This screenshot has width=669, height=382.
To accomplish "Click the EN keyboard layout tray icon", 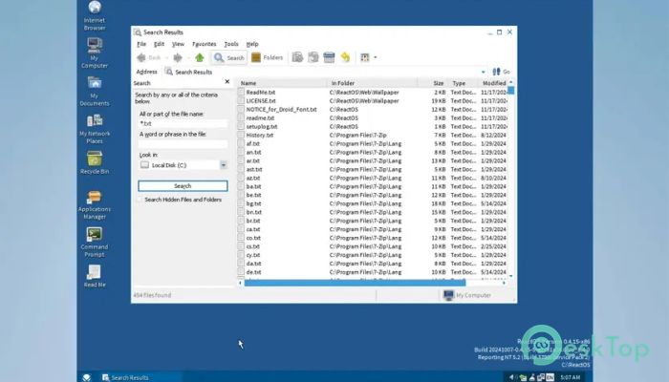I will pos(550,377).
